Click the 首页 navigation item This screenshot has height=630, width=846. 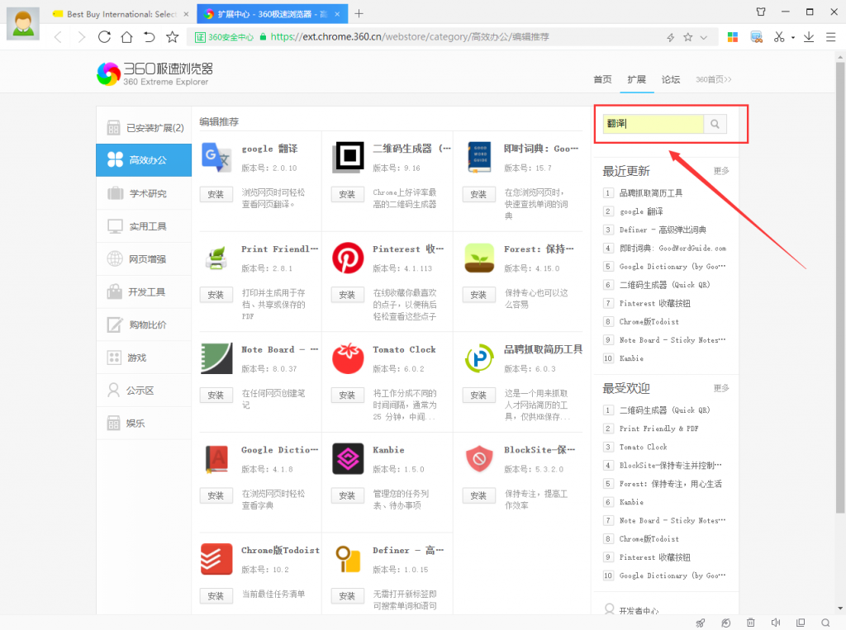[602, 79]
